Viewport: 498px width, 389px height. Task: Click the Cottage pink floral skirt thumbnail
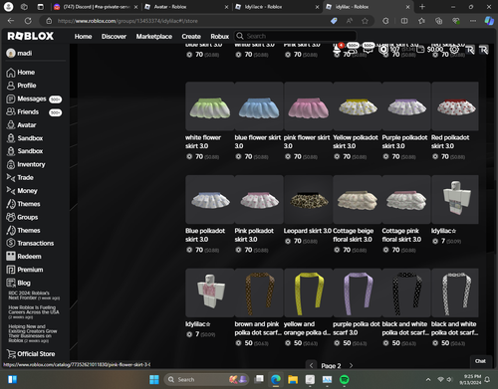click(406, 199)
